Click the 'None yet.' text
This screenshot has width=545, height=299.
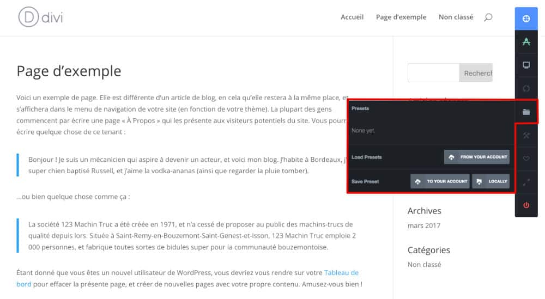tap(363, 131)
